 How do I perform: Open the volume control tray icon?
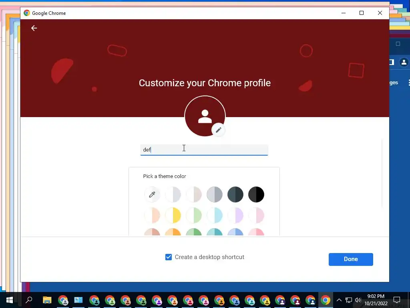(x=358, y=300)
